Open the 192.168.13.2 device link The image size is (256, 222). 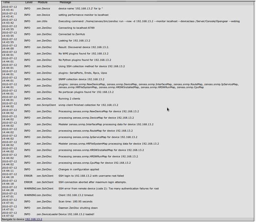34,219
